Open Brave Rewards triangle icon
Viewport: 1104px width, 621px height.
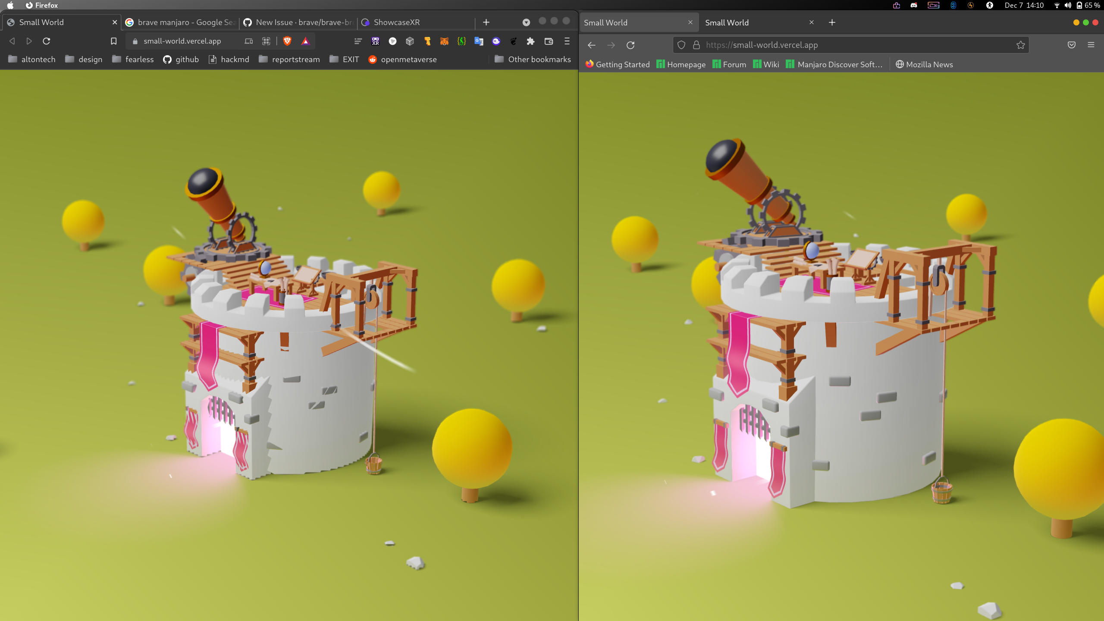tap(306, 41)
